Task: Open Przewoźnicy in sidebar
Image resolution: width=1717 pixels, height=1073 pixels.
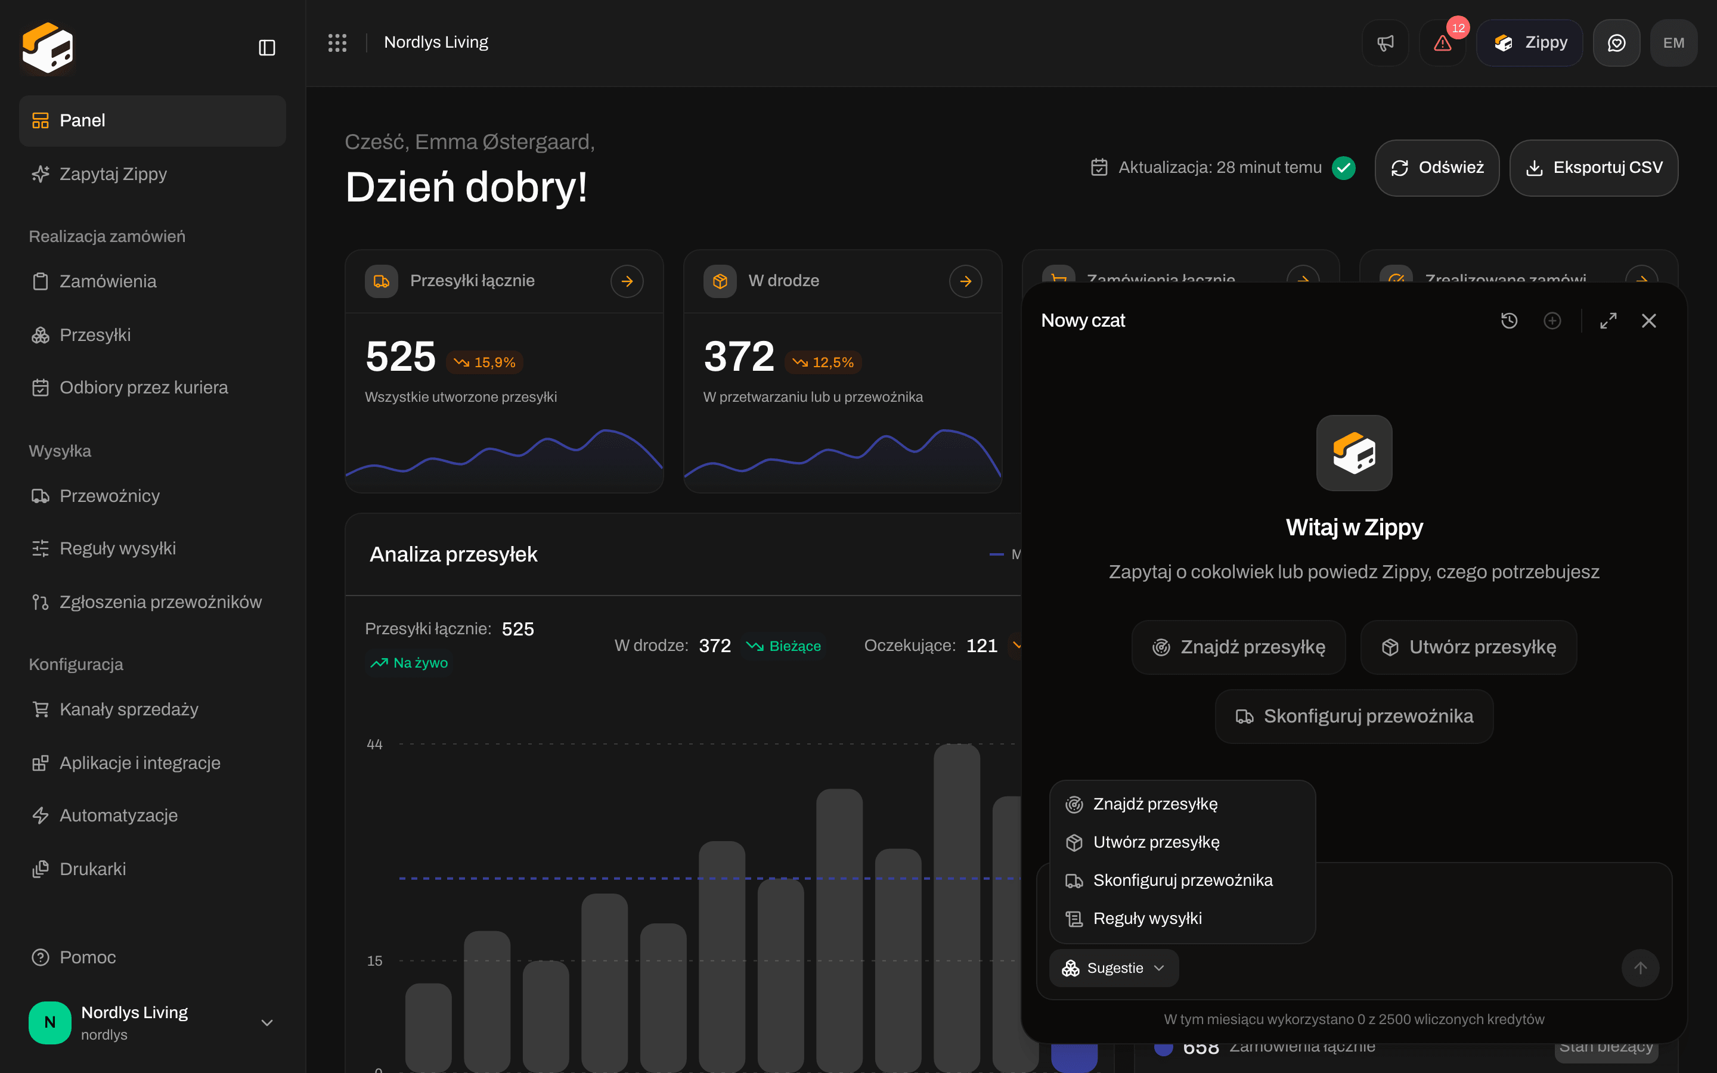Action: 153,496
